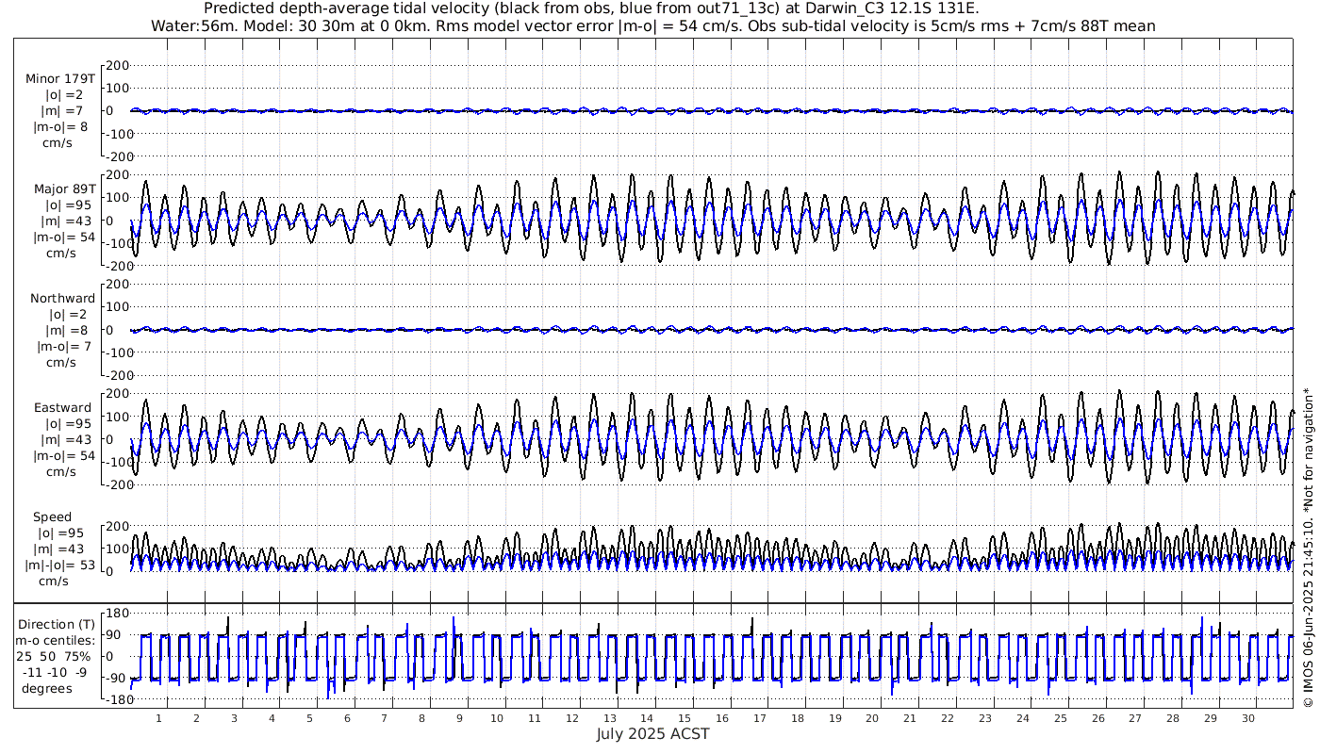Click the 'Minor 179T' panel label

60,78
